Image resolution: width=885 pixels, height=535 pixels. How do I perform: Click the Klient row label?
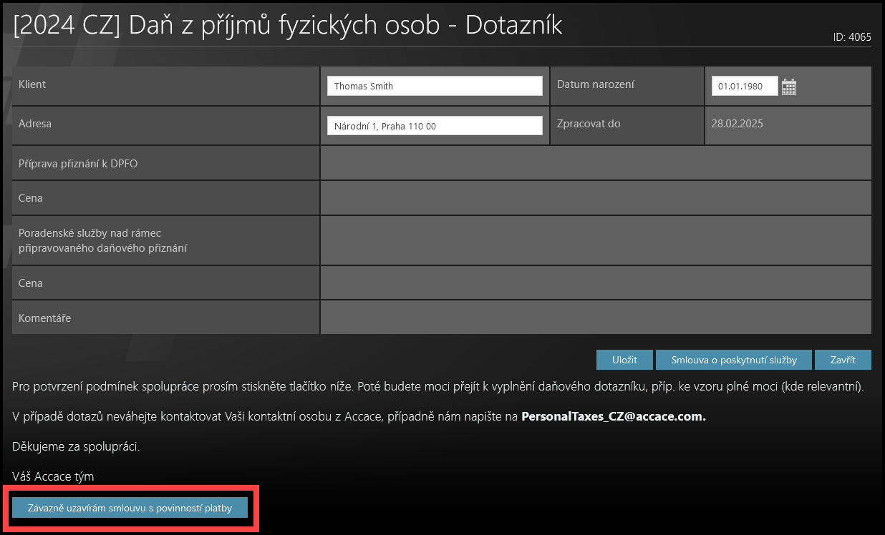(x=32, y=84)
